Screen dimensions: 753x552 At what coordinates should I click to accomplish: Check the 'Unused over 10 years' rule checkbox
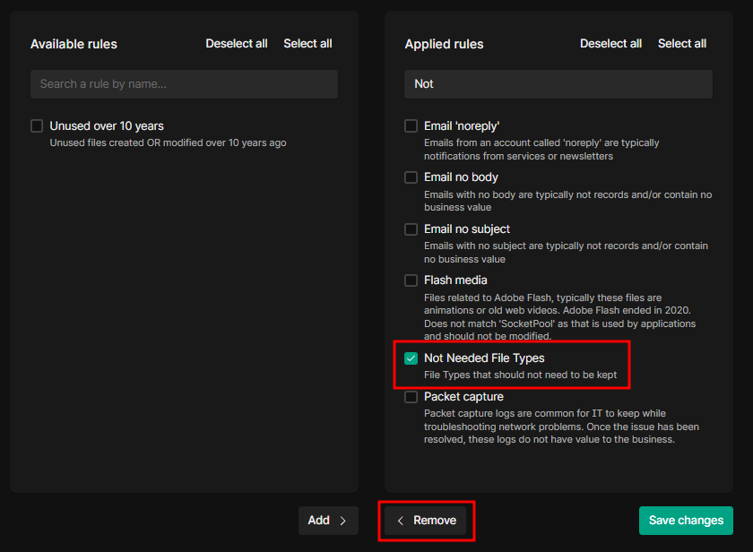coord(37,126)
